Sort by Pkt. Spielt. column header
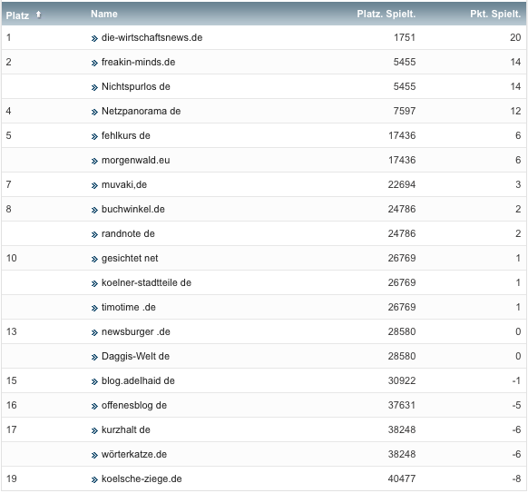528x493 pixels. (x=495, y=14)
